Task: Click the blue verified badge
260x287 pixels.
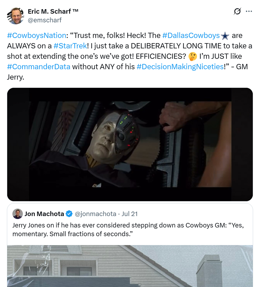Action: (69, 214)
